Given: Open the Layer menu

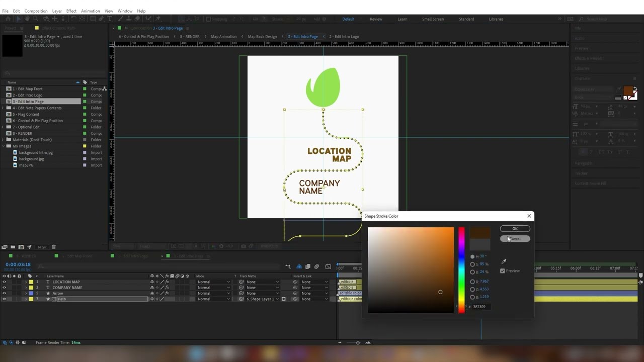Looking at the screenshot, I should click(x=57, y=11).
